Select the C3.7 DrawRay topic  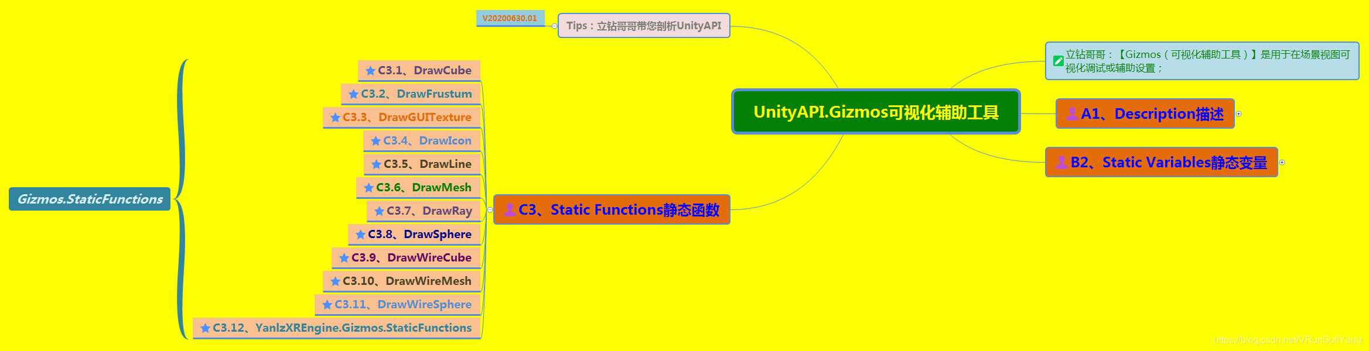(424, 211)
